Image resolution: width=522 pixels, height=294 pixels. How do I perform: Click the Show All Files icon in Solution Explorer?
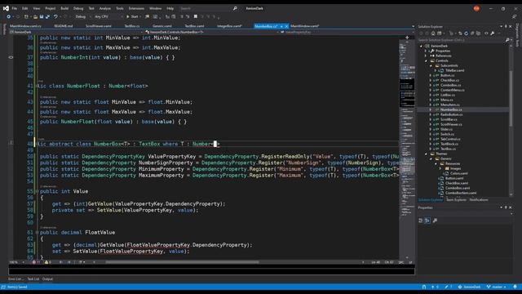click(x=478, y=33)
